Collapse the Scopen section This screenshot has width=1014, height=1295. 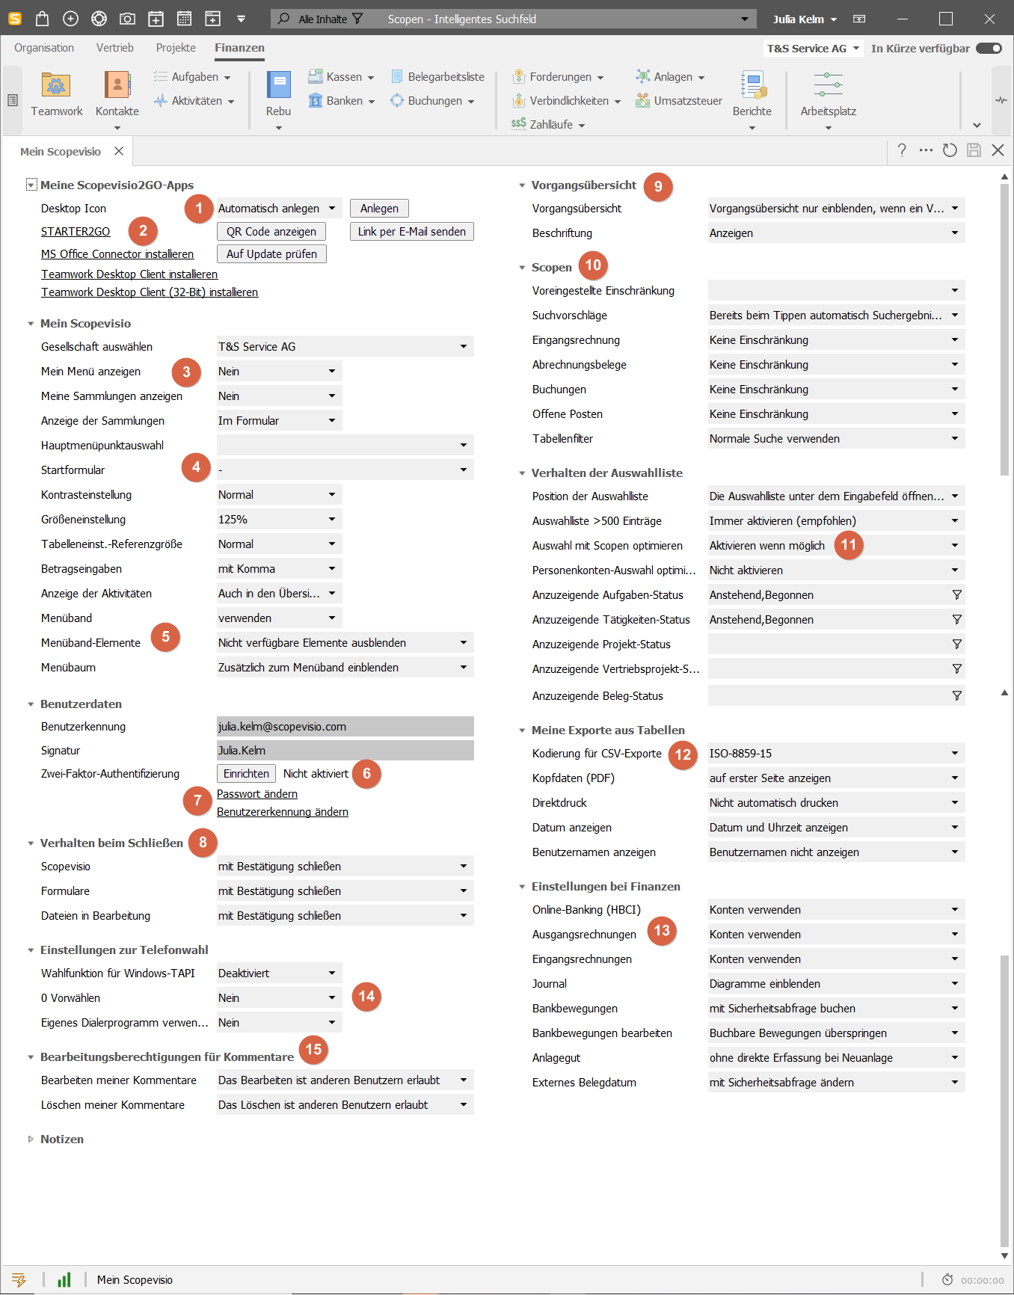click(522, 268)
